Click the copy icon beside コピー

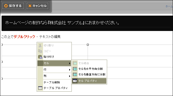tap(40, 51)
